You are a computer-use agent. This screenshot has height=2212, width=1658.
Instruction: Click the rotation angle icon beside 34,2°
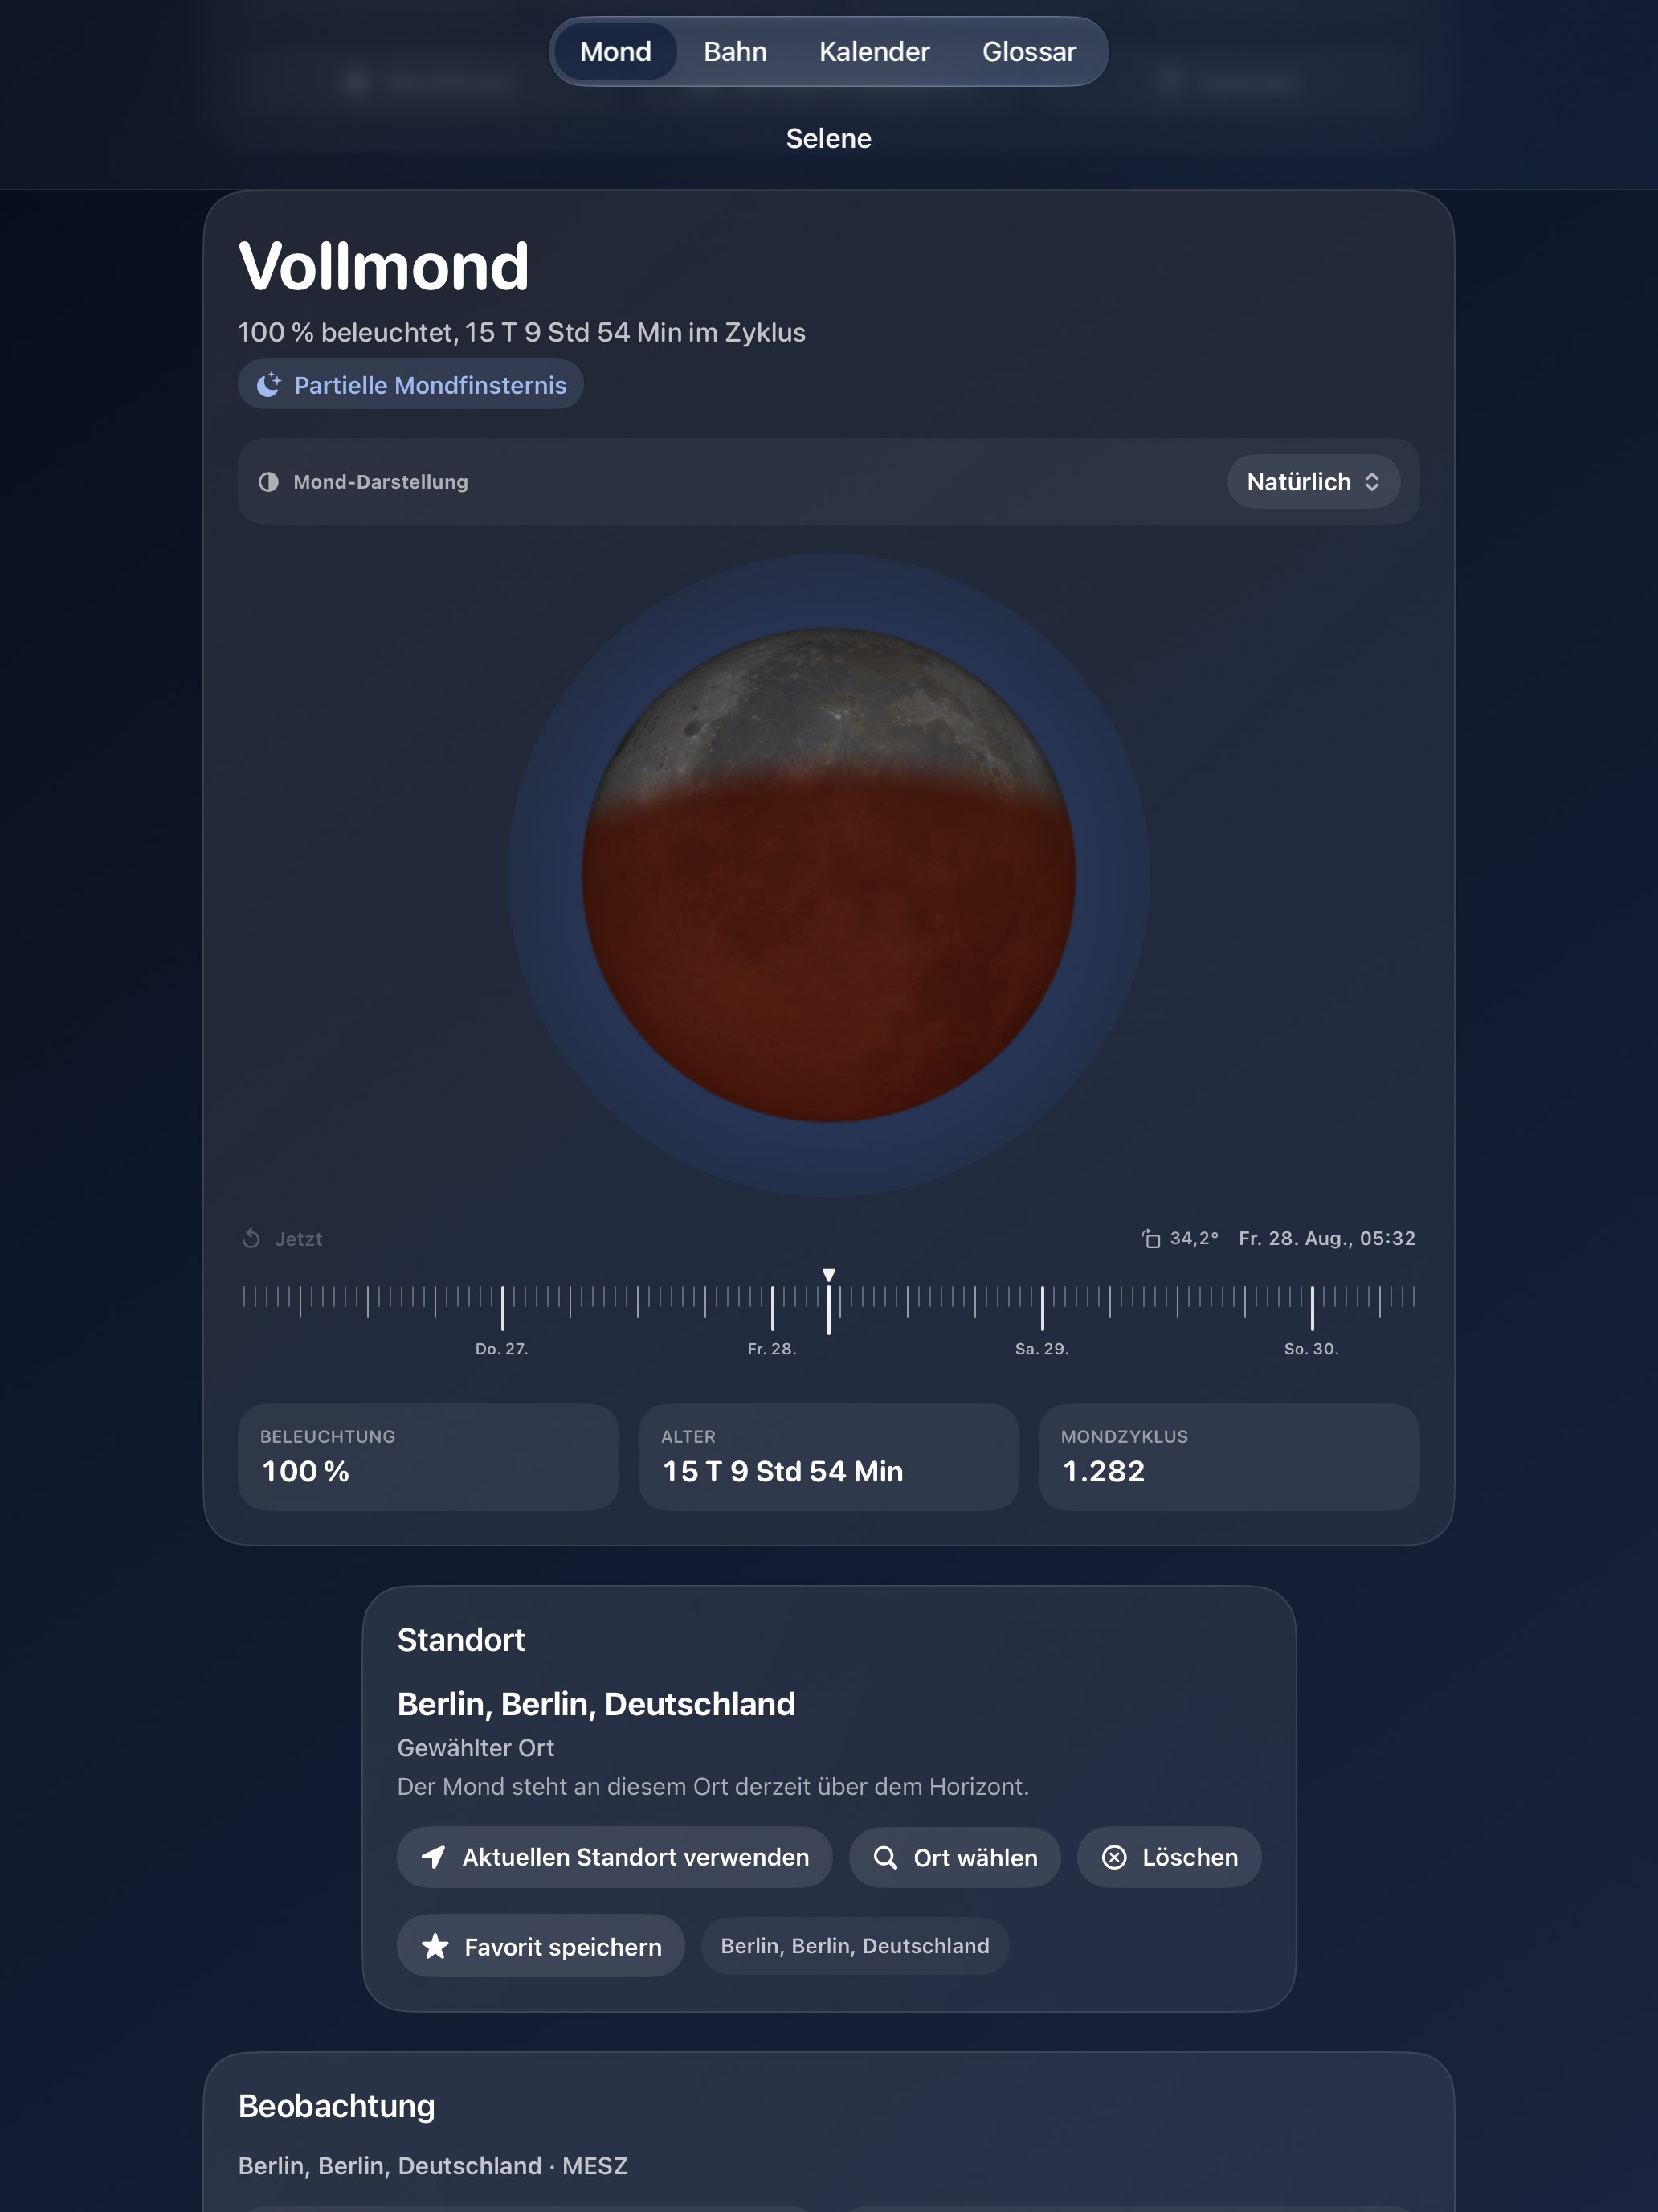(x=1151, y=1239)
